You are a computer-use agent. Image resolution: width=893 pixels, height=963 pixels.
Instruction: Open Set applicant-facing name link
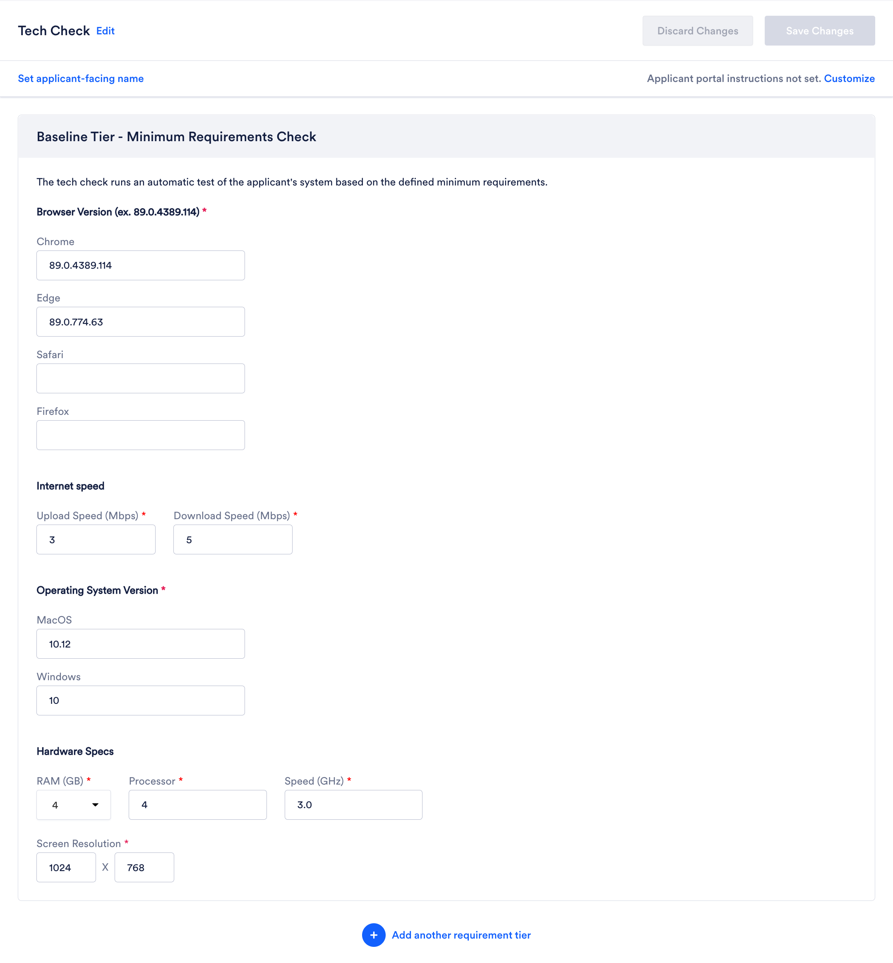coord(81,78)
